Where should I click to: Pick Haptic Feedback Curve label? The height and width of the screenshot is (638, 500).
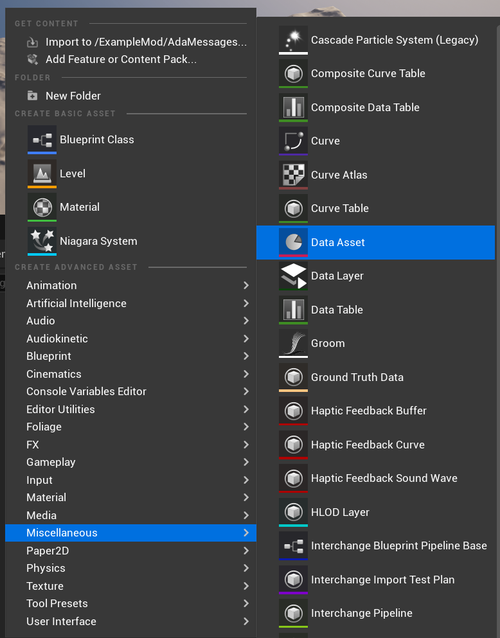coord(368,445)
